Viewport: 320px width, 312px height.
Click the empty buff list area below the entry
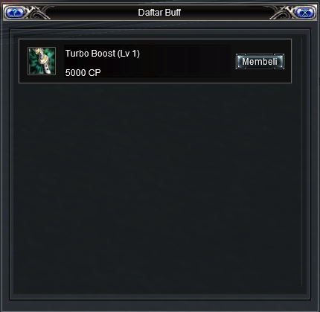coord(158,186)
